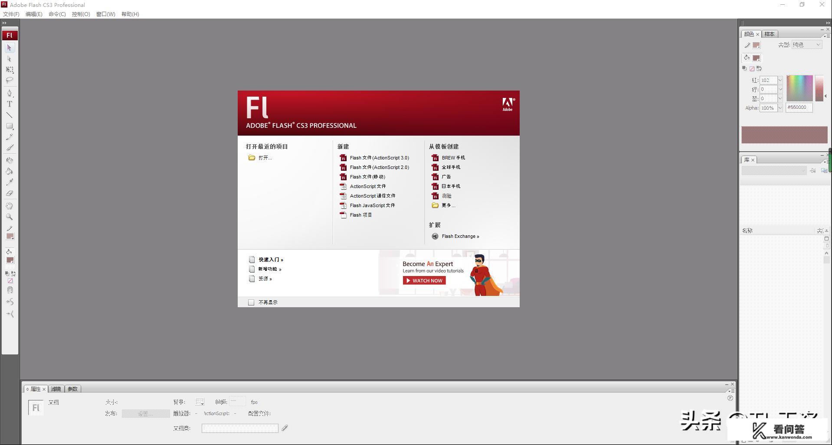Click the Alpha 100% value field
This screenshot has width=832, height=445.
[x=768, y=108]
